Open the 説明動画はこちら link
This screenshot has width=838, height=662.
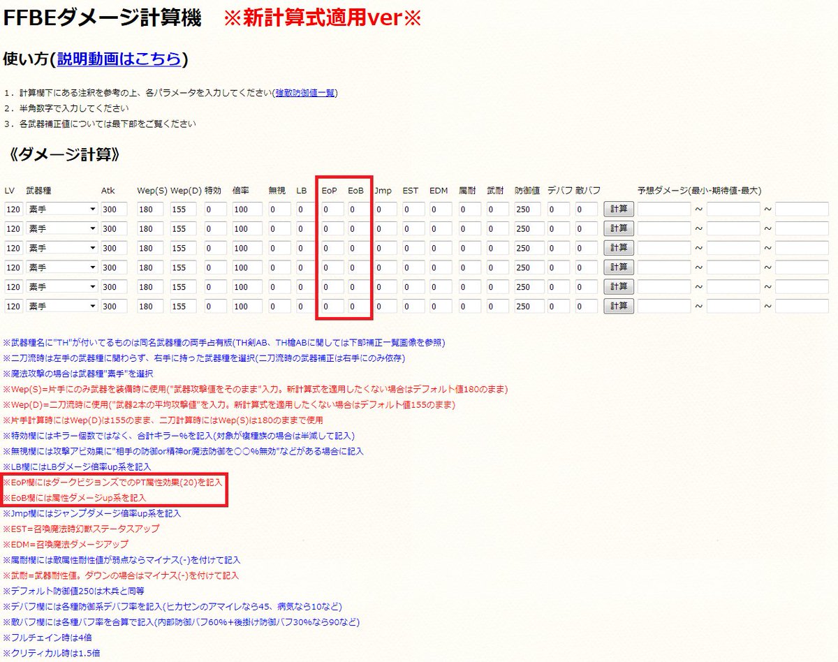tap(119, 59)
